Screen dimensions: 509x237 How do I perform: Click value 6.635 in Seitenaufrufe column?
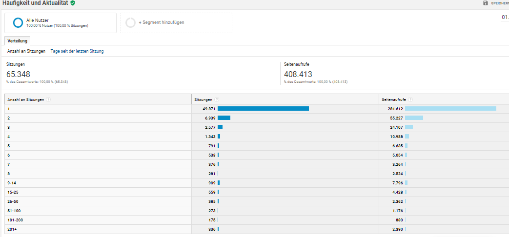click(398, 146)
